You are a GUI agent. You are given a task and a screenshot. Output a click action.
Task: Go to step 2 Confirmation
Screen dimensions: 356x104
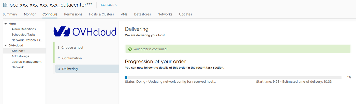pyautogui.click(x=72, y=58)
